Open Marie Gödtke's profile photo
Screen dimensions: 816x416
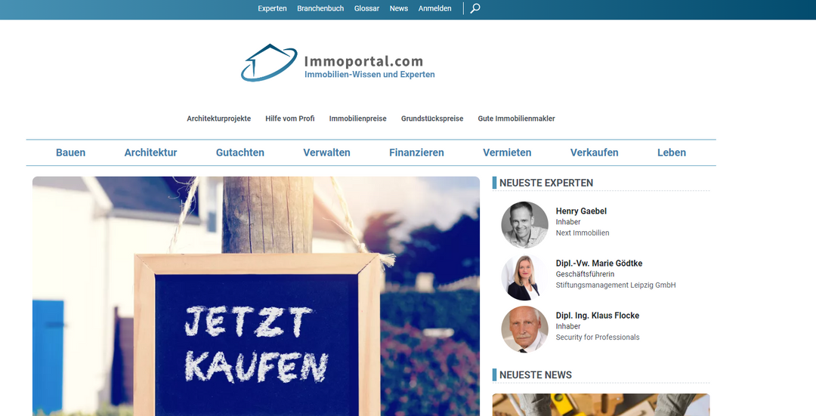point(524,277)
